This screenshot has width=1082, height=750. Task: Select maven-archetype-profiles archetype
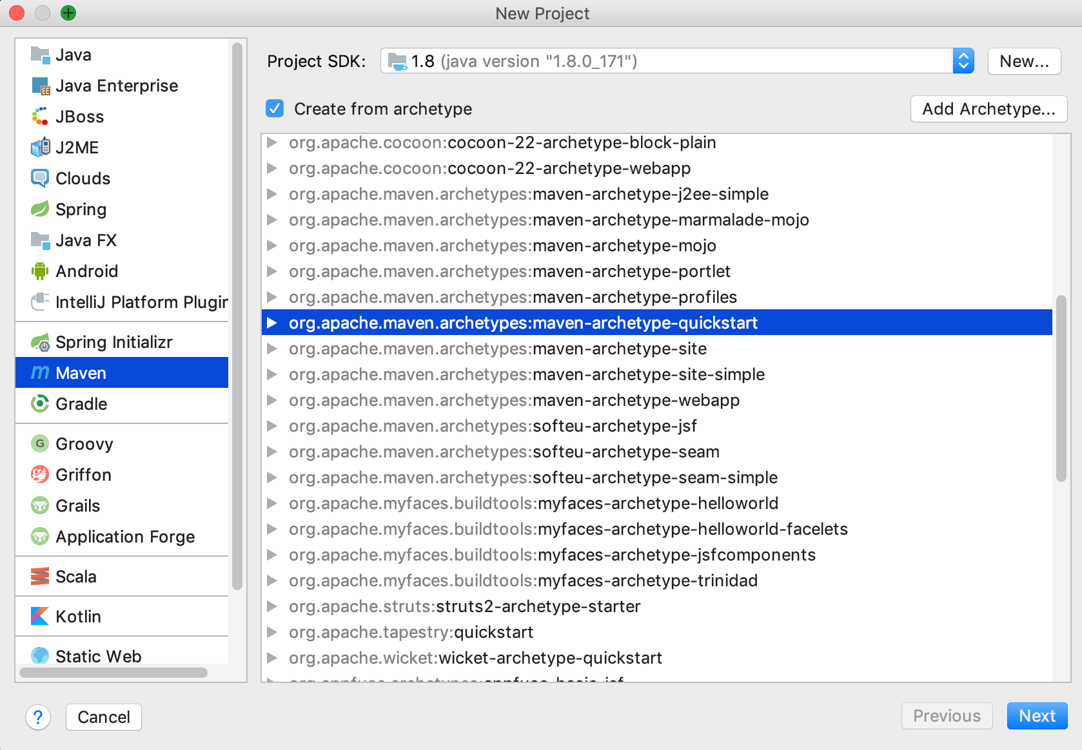(656, 297)
